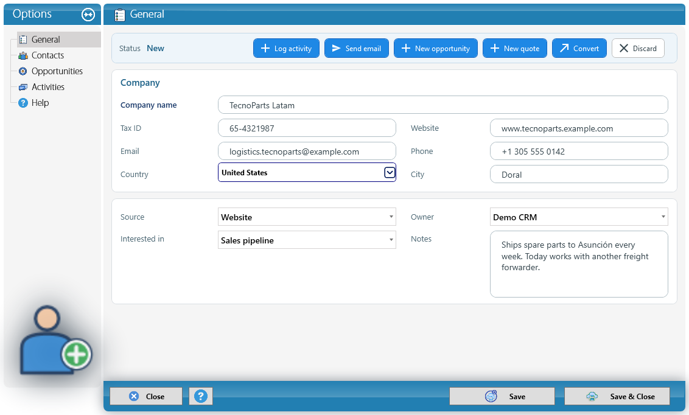The height and width of the screenshot is (415, 689).
Task: Click the New quote button
Action: pyautogui.click(x=514, y=48)
